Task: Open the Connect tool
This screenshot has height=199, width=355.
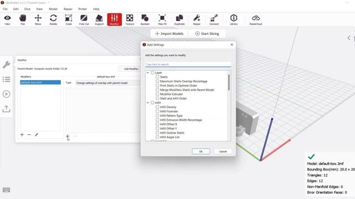Action: coord(214,20)
